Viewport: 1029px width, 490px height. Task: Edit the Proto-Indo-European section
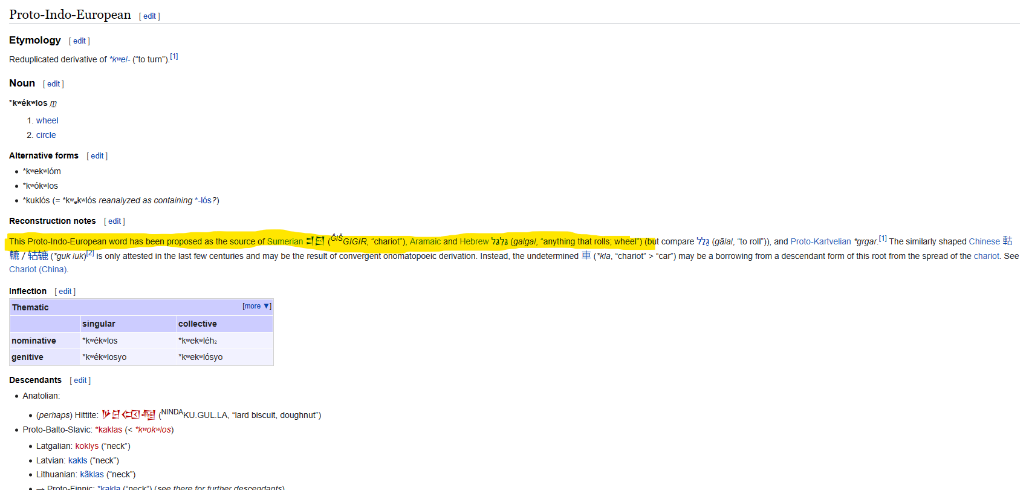(x=149, y=16)
